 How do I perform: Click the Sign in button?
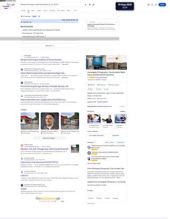[x=162, y=5]
